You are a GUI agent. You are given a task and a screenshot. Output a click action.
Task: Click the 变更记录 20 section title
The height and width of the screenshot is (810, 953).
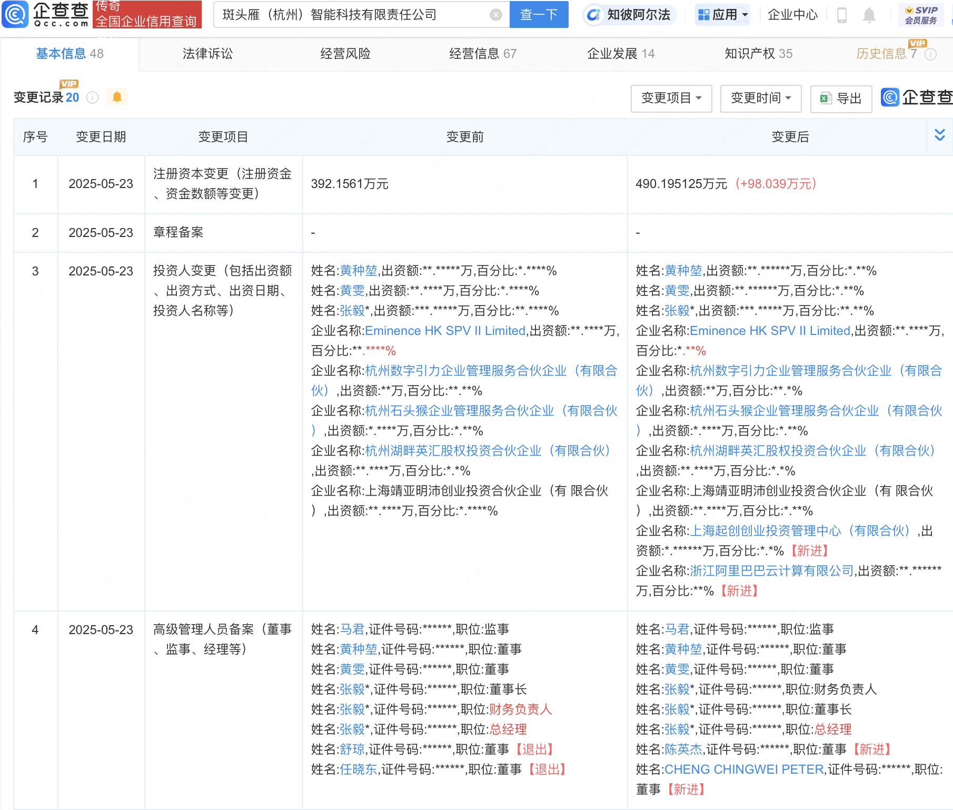46,97
